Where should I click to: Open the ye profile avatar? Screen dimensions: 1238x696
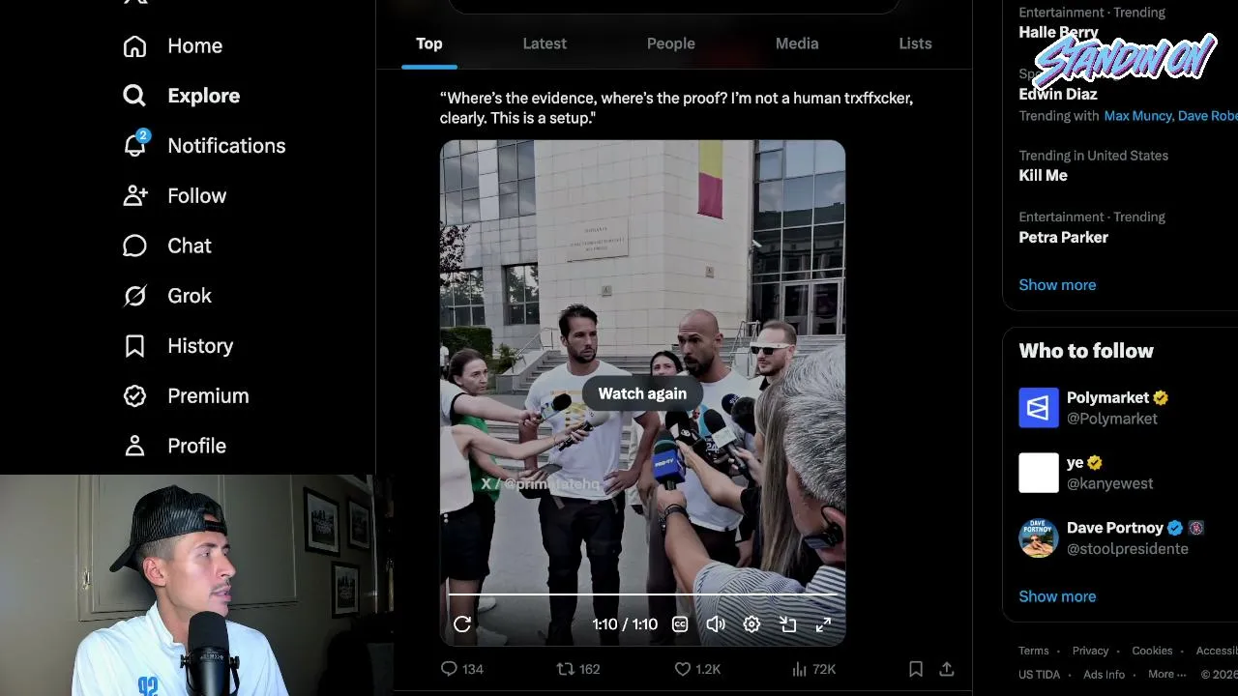coord(1039,473)
